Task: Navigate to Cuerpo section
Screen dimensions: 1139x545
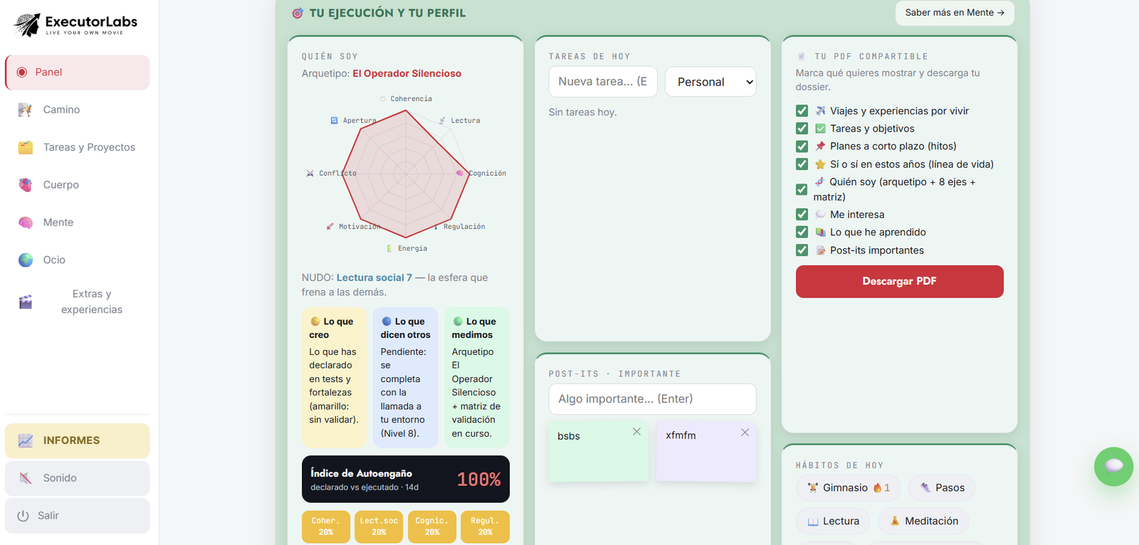Action: (x=78, y=185)
